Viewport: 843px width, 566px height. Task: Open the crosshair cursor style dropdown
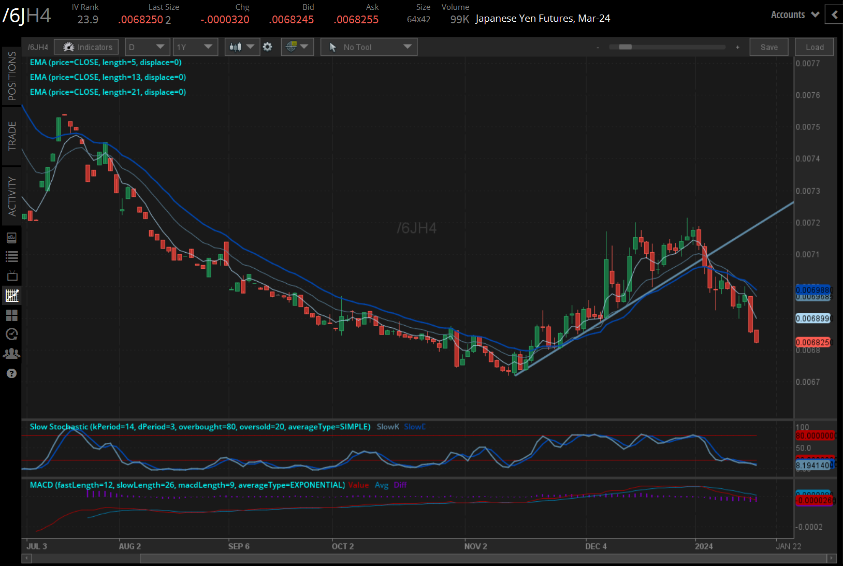click(297, 47)
